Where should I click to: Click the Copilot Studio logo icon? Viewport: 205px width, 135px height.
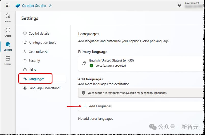click(18, 6)
